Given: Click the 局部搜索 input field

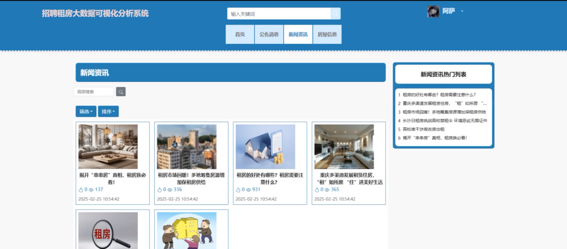Looking at the screenshot, I should pos(94,92).
